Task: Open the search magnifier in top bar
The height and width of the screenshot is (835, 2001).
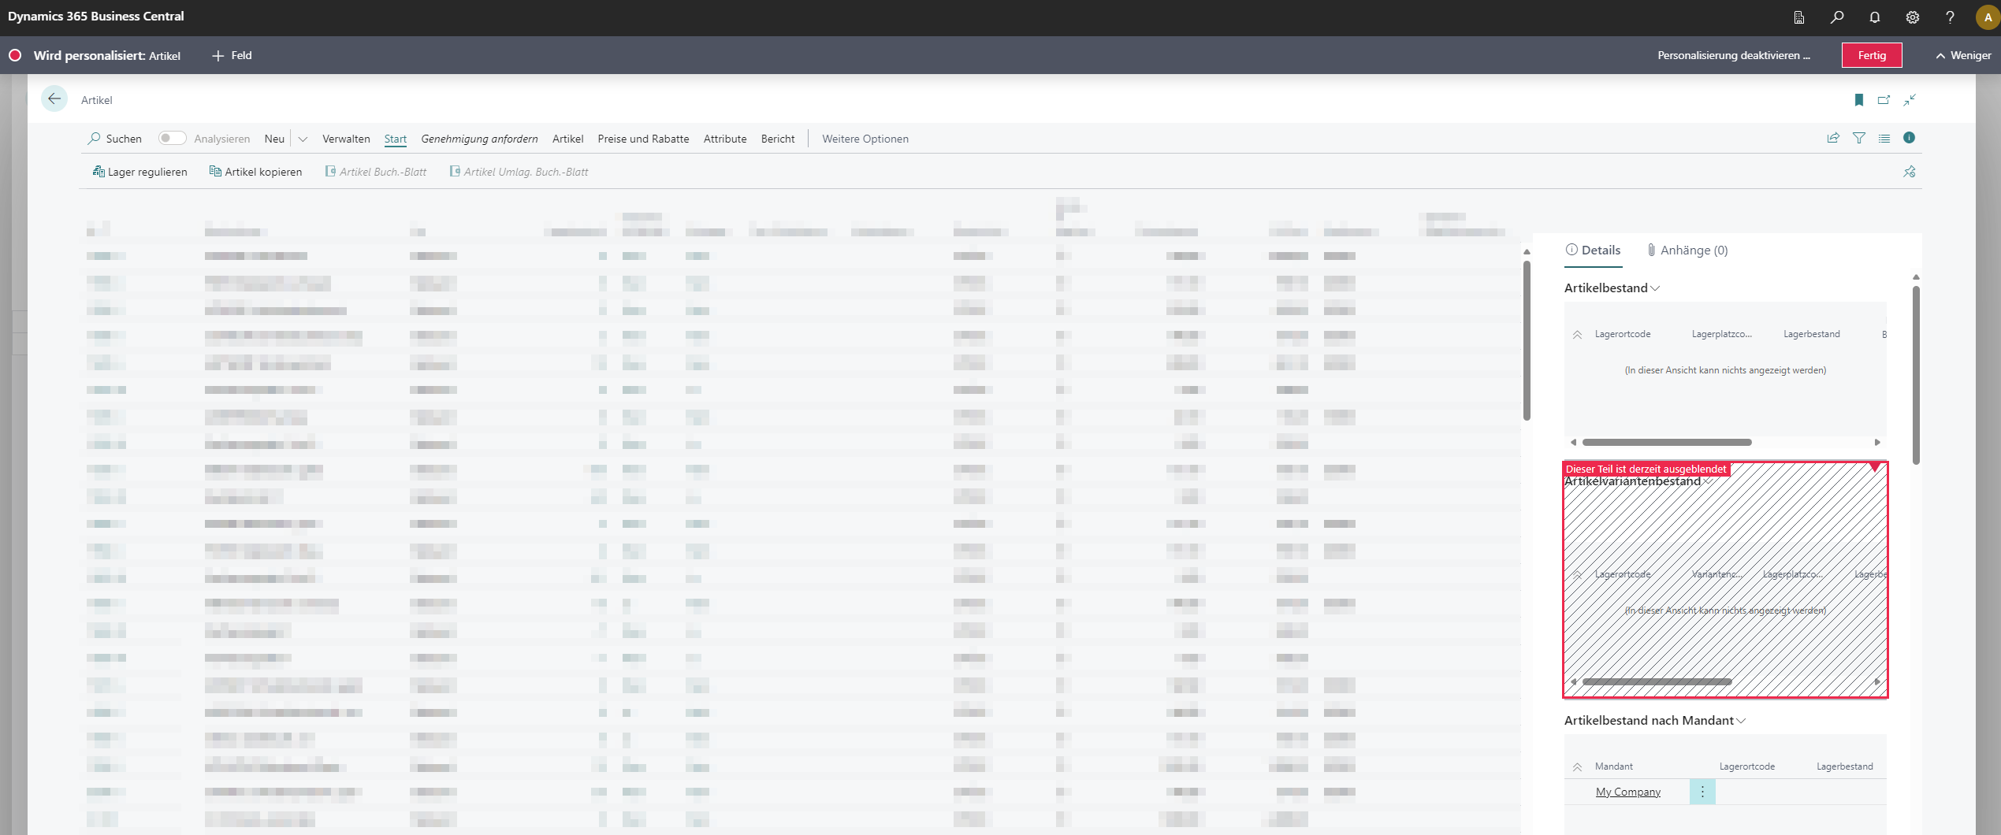Action: 1837,17
